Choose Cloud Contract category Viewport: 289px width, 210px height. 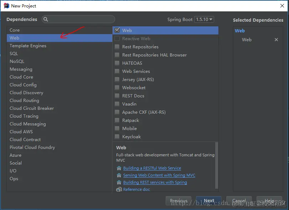click(60, 139)
